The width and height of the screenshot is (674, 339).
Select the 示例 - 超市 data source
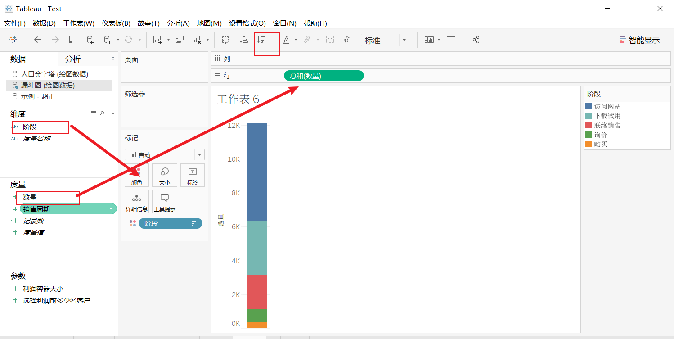pyautogui.click(x=38, y=97)
